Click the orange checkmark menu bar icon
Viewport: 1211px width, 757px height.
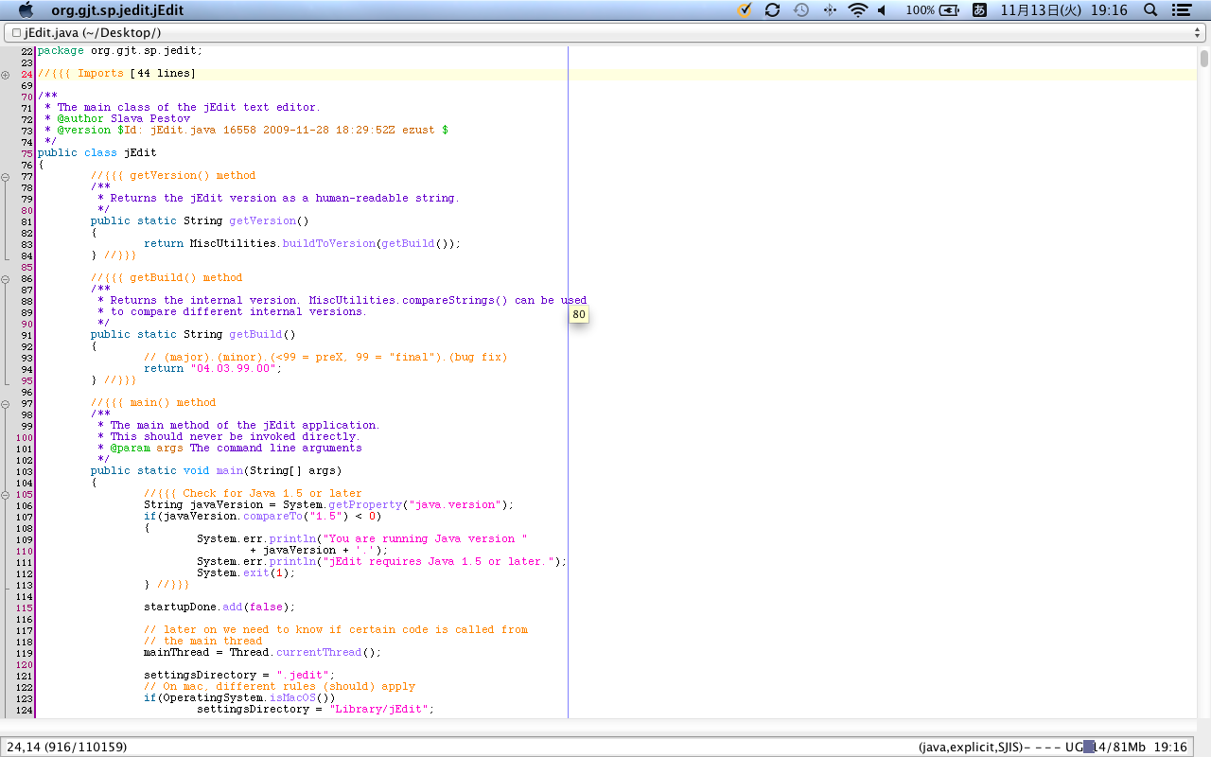point(745,10)
